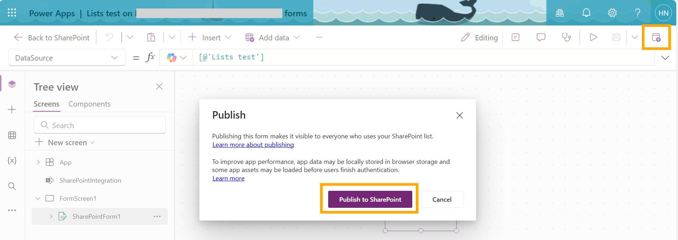This screenshot has height=240, width=678.
Task: Open the Learn more link
Action: pyautogui.click(x=228, y=178)
